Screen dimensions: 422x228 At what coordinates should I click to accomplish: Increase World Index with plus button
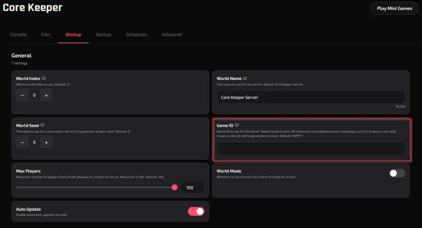[46, 95]
